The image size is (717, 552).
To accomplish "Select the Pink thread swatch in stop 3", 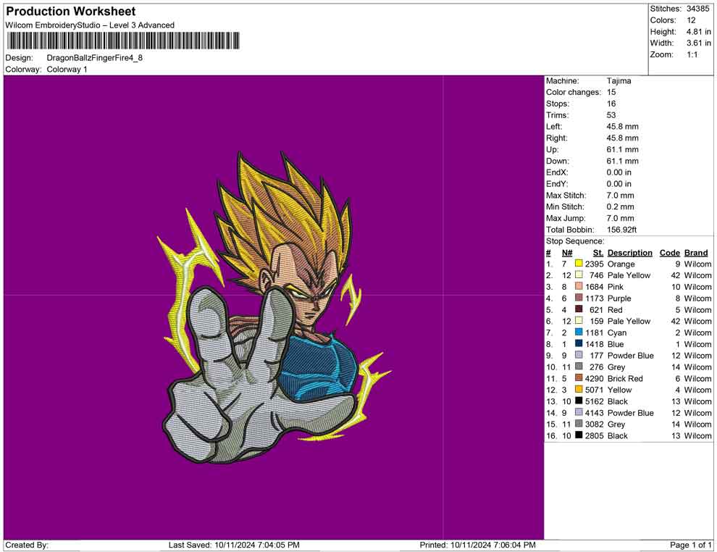I will 579,287.
